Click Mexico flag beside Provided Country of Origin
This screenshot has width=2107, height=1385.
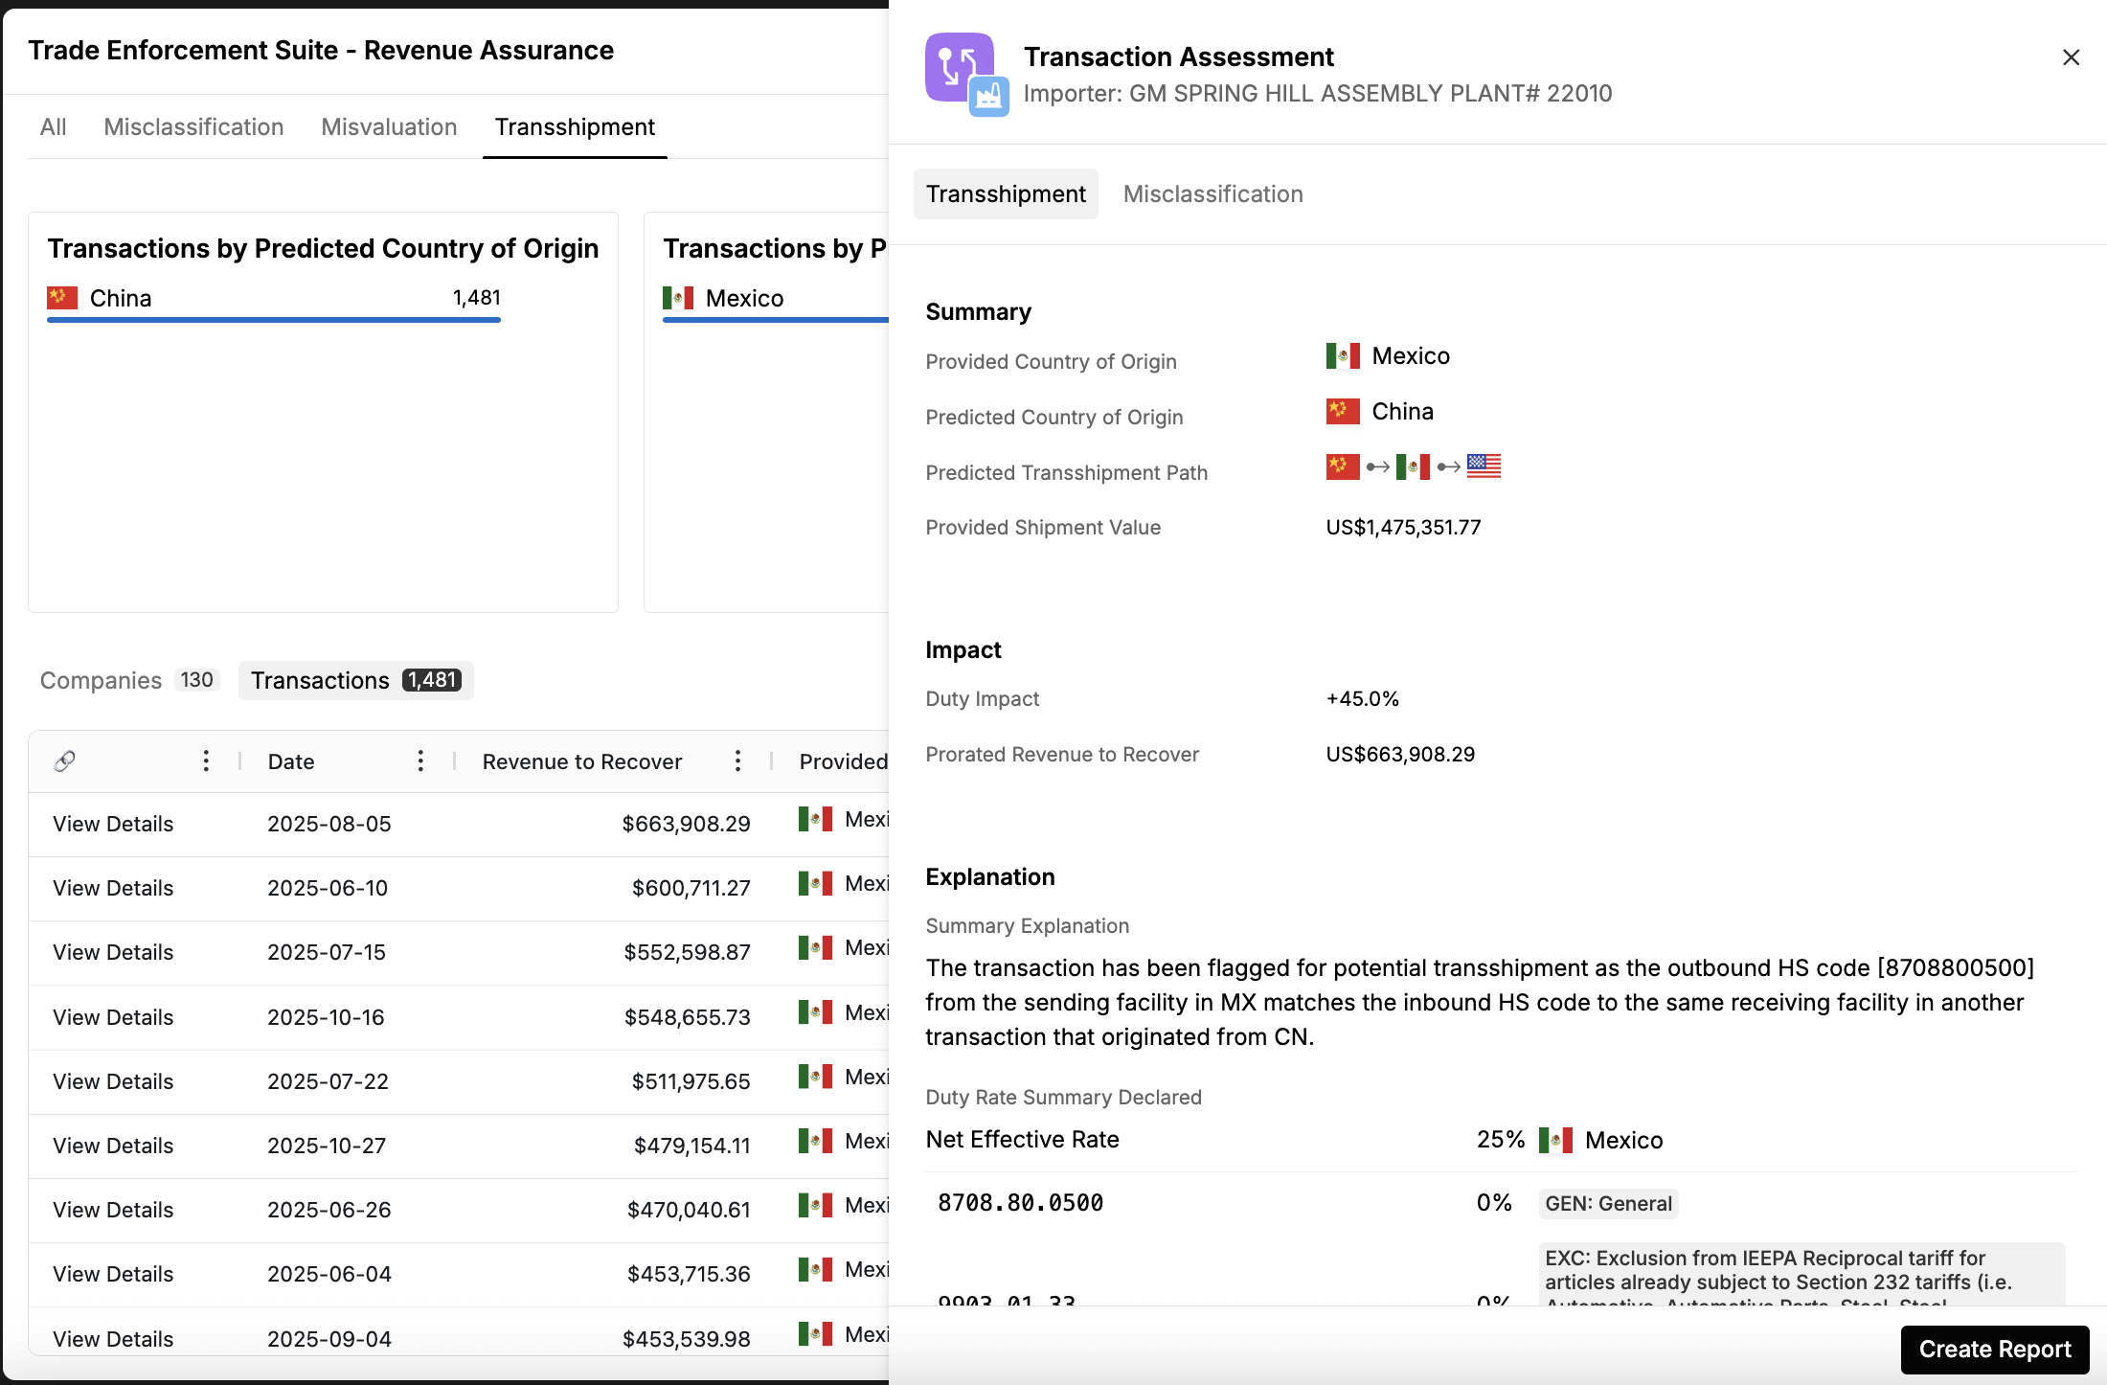[1343, 355]
